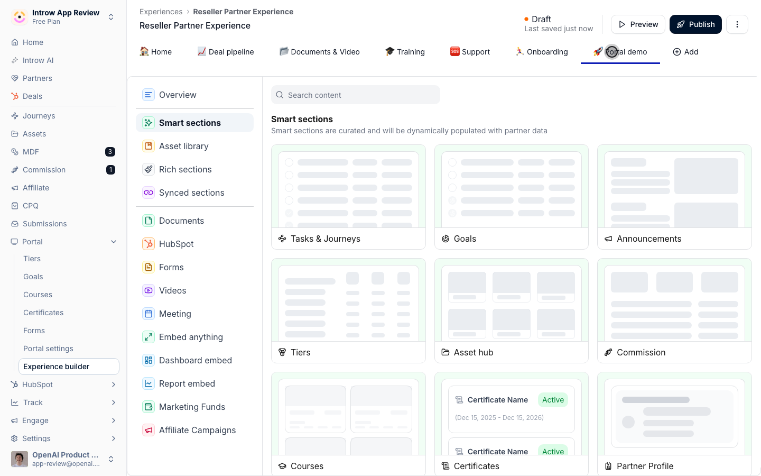Open the Training tab

point(405,52)
